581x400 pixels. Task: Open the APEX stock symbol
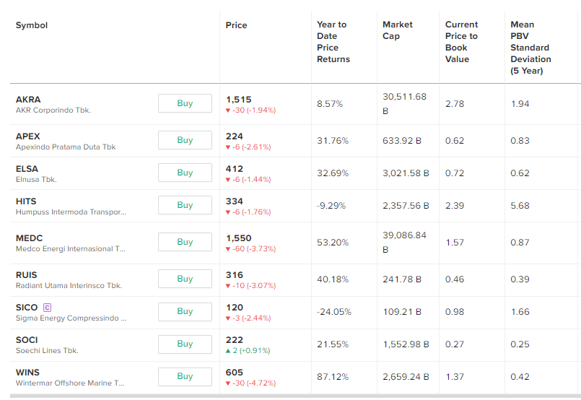(28, 136)
